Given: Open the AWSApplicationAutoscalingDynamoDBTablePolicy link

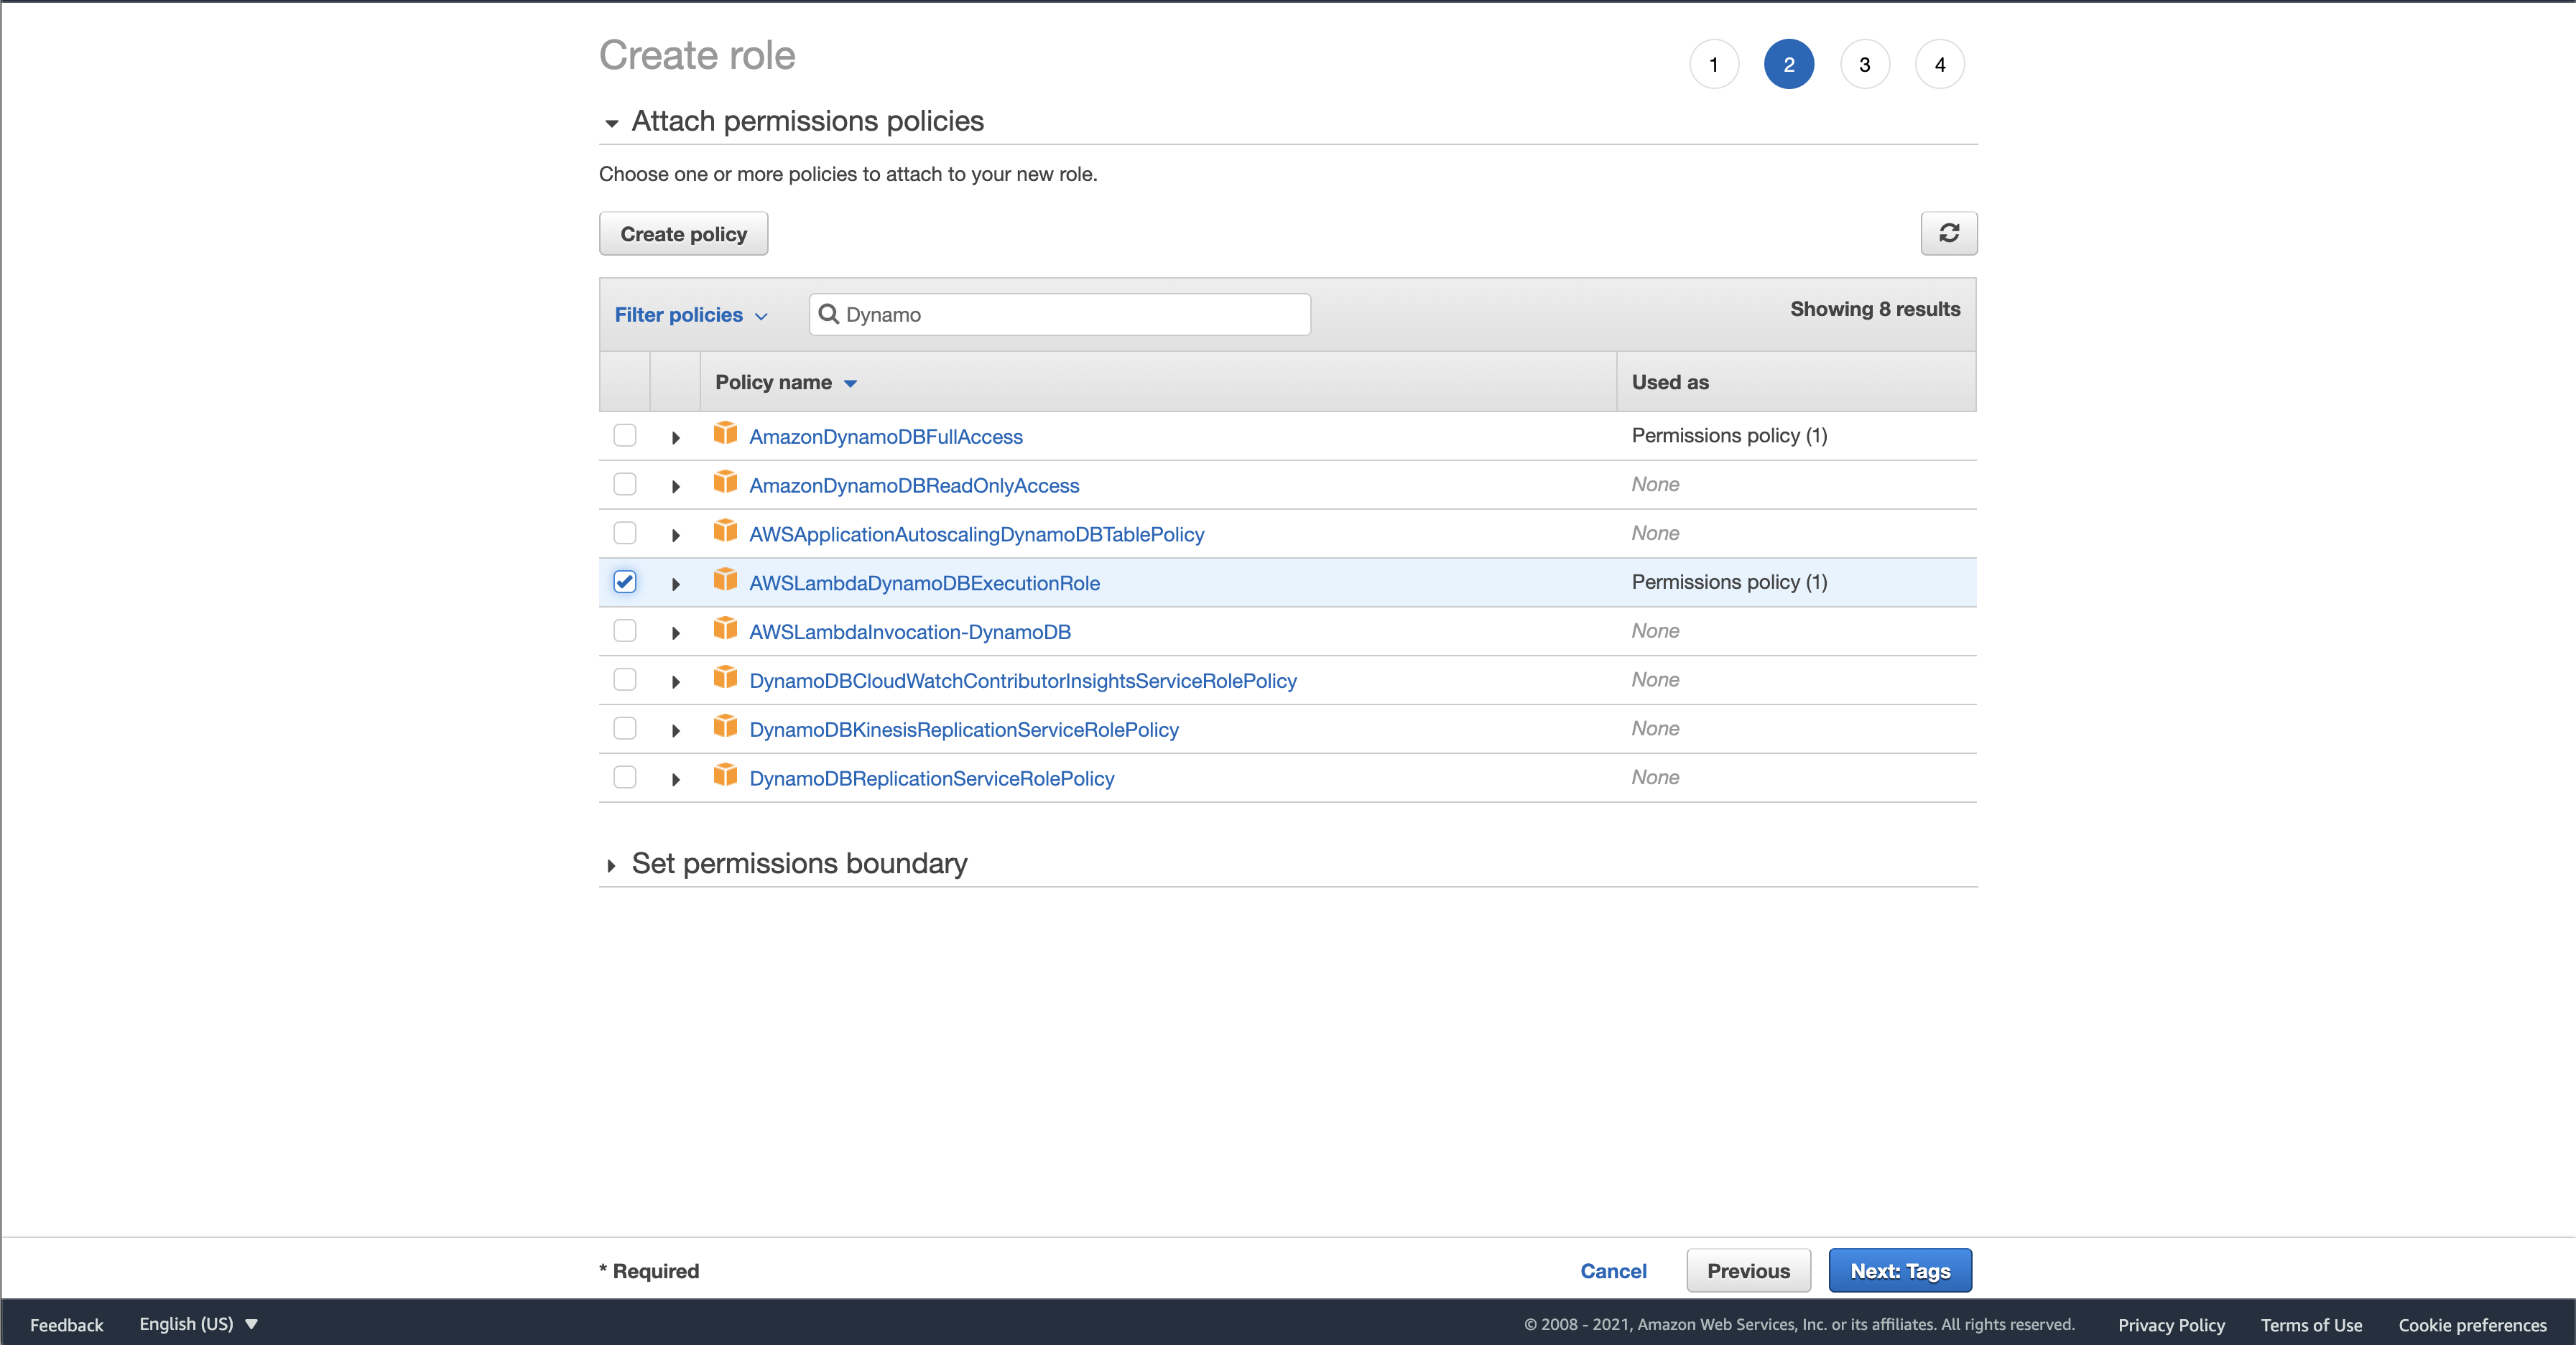Looking at the screenshot, I should (977, 534).
